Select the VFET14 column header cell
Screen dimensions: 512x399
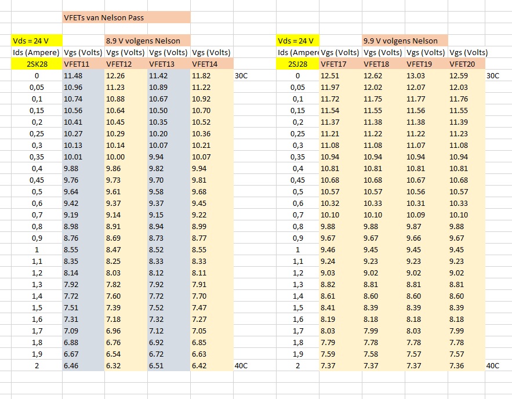tap(212, 64)
